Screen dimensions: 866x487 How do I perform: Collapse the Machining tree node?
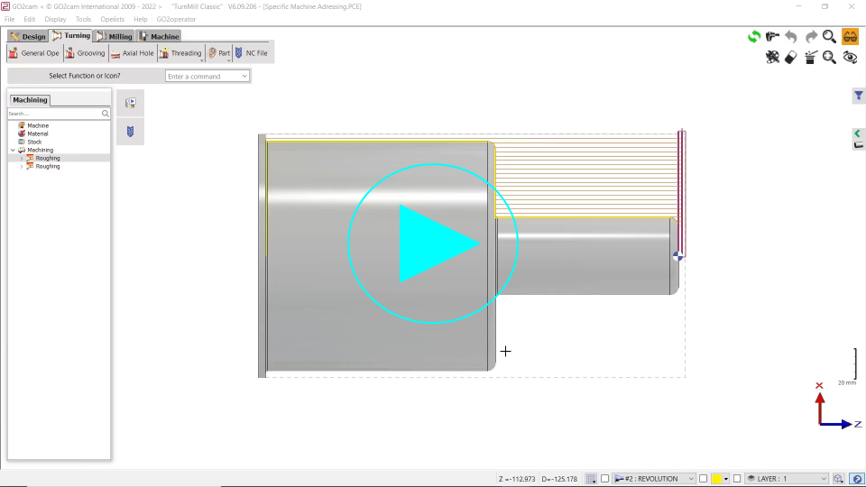coord(13,150)
